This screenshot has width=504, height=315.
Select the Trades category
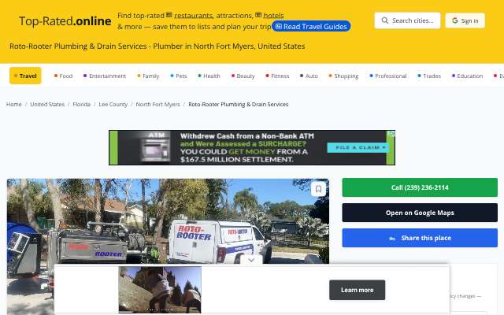coord(429,76)
